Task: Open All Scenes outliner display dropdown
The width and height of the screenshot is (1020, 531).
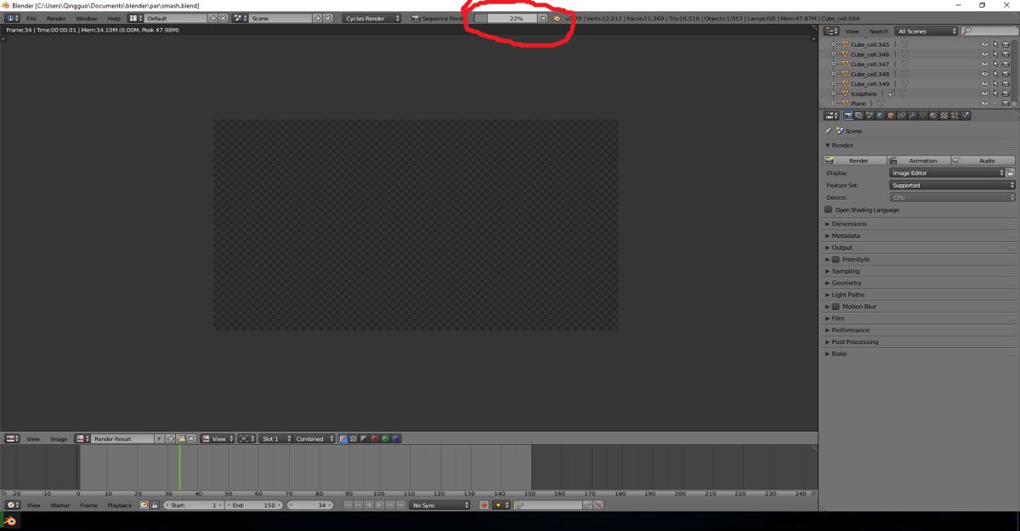Action: click(x=926, y=31)
